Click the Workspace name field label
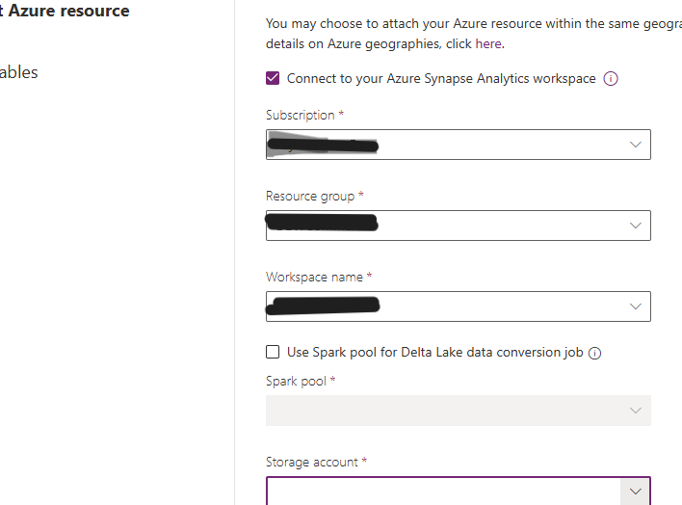Image resolution: width=682 pixels, height=505 pixels. click(314, 277)
